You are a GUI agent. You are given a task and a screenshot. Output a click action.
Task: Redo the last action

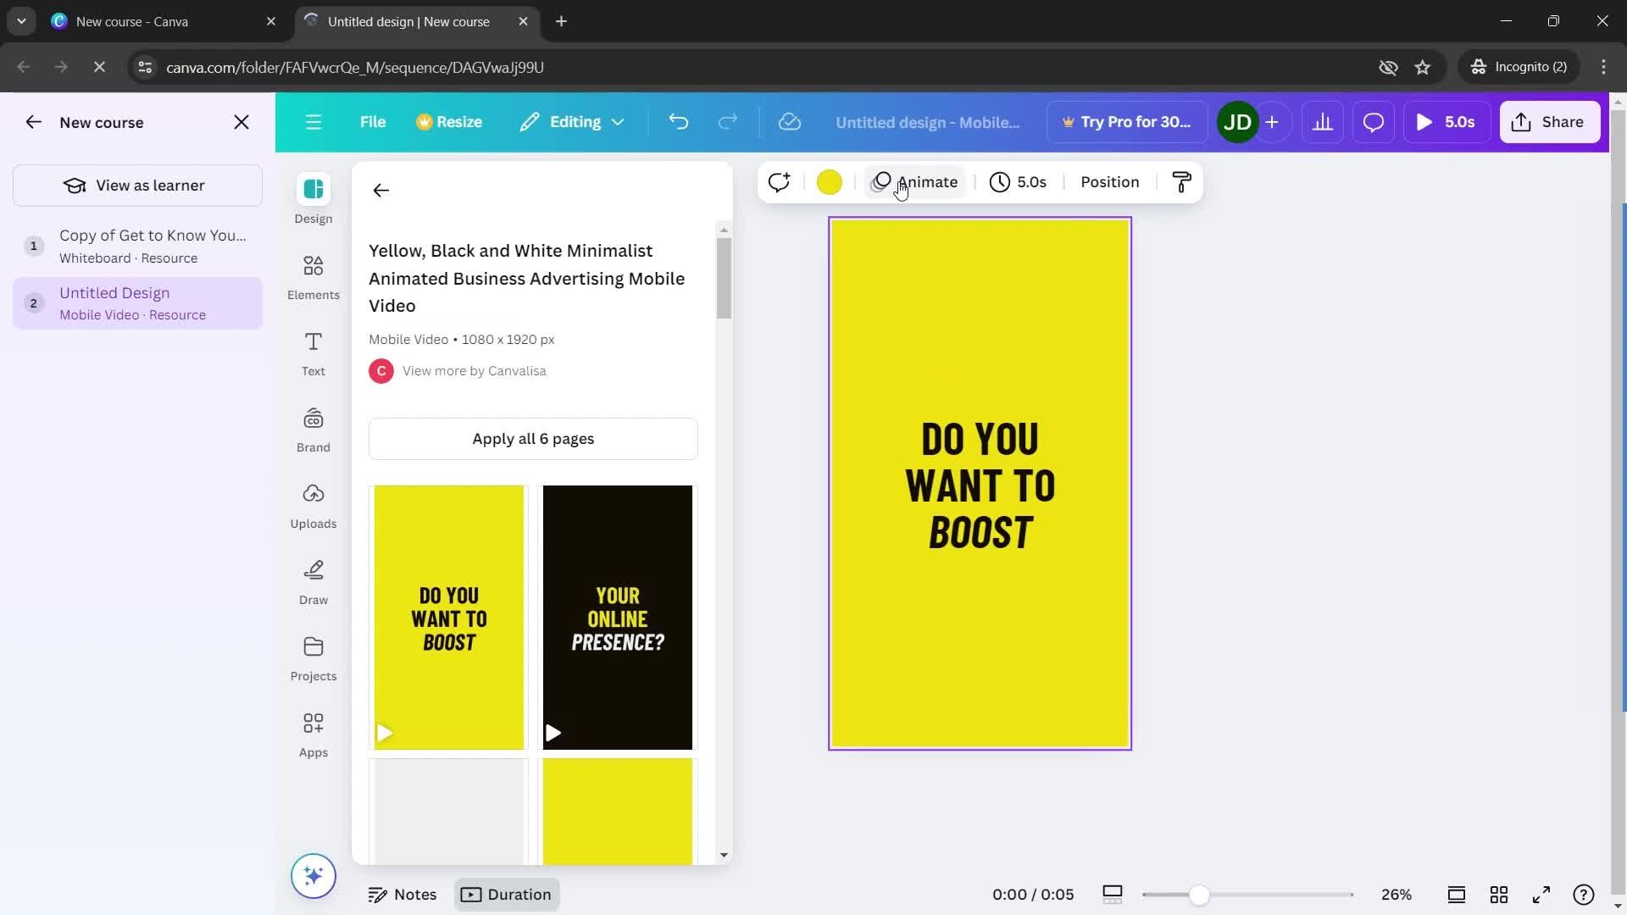coord(728,122)
